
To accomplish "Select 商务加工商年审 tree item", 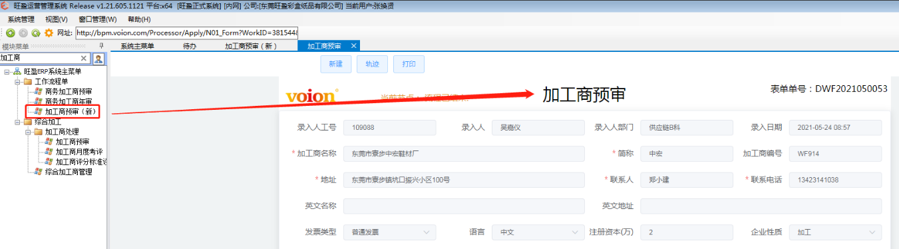I will (x=68, y=102).
